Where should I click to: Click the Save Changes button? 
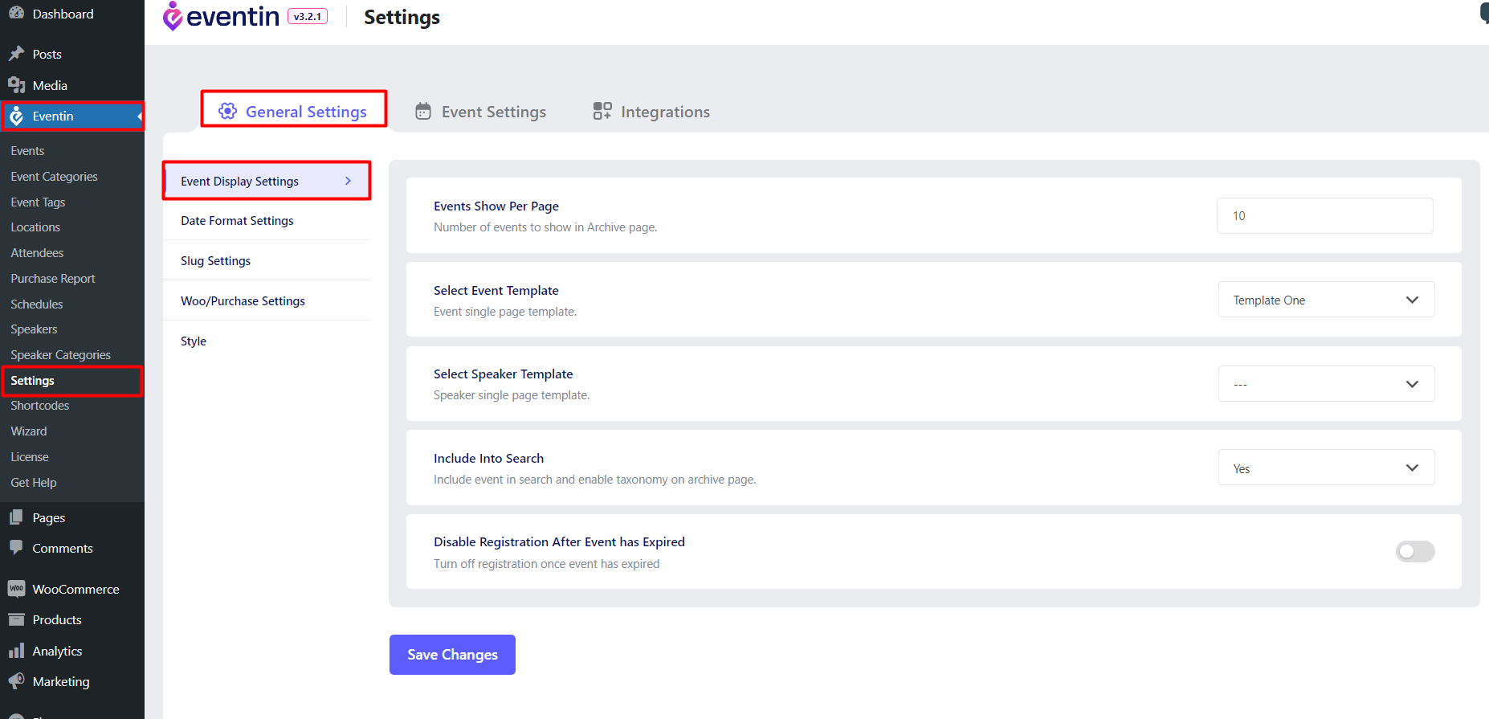[452, 655]
